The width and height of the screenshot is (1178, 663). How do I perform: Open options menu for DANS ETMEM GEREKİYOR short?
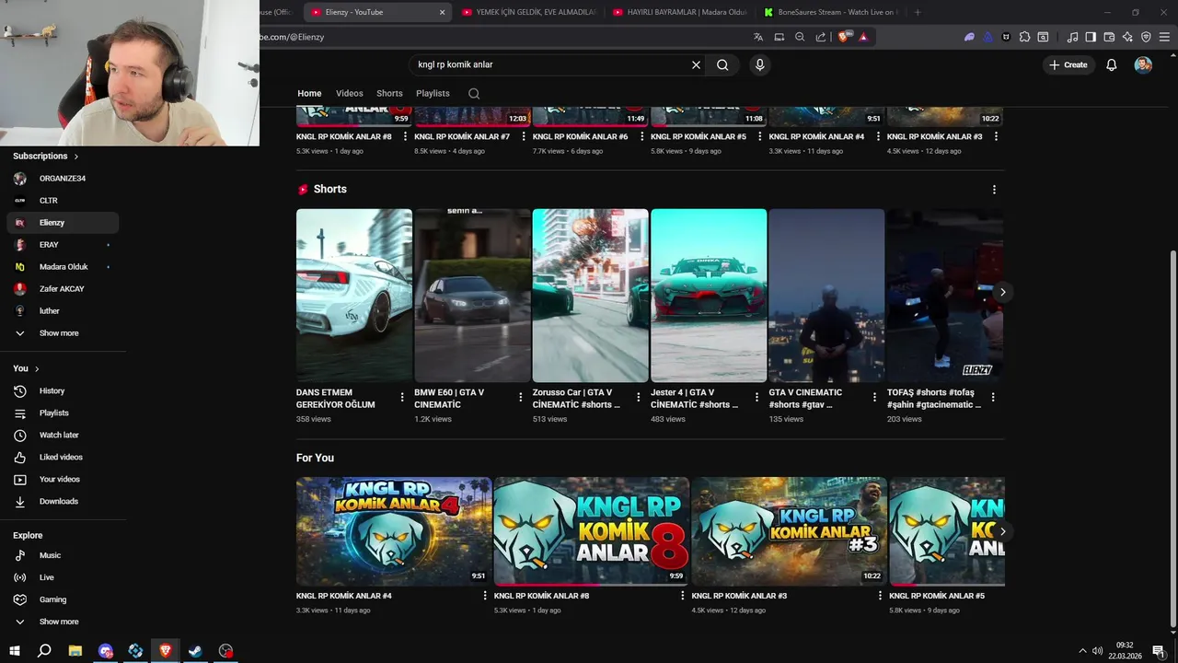402,398
